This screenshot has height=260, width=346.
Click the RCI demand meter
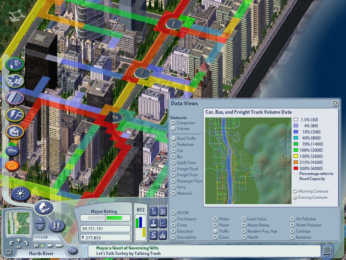(141, 228)
